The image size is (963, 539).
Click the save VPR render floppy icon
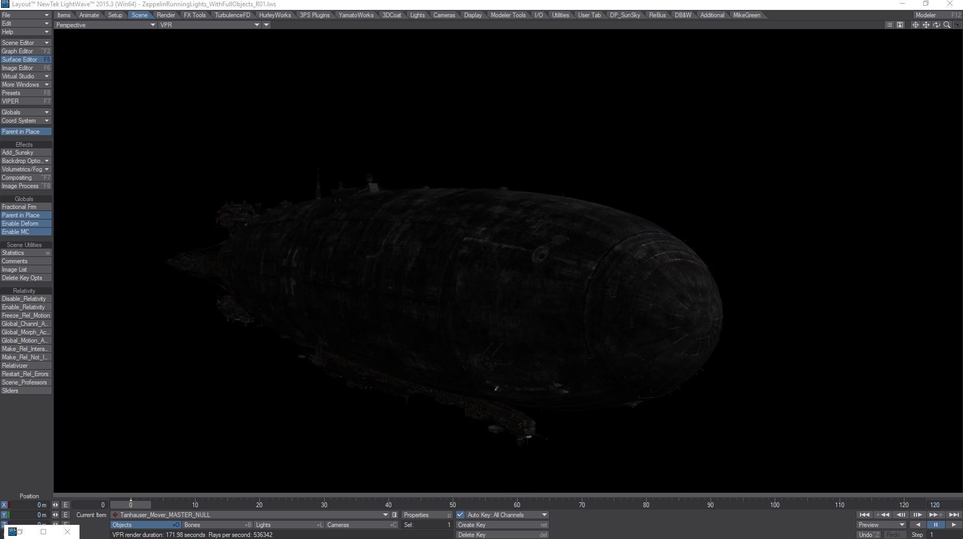(x=900, y=25)
